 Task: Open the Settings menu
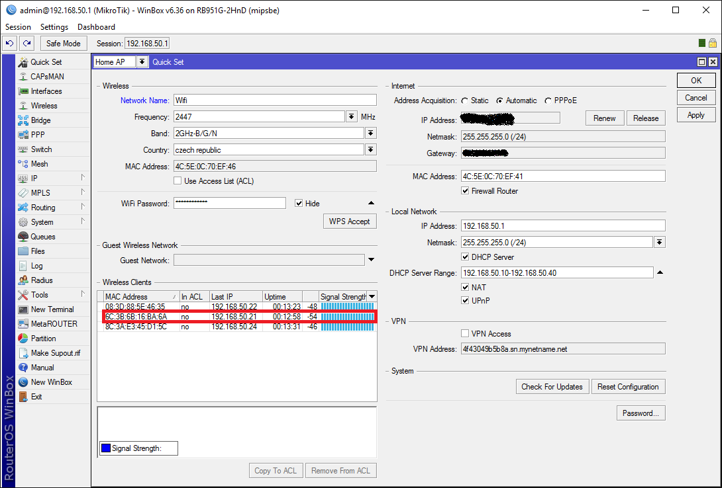(54, 27)
